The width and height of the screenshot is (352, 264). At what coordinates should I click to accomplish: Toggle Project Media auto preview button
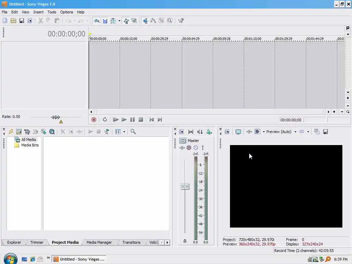pyautogui.click(x=107, y=132)
